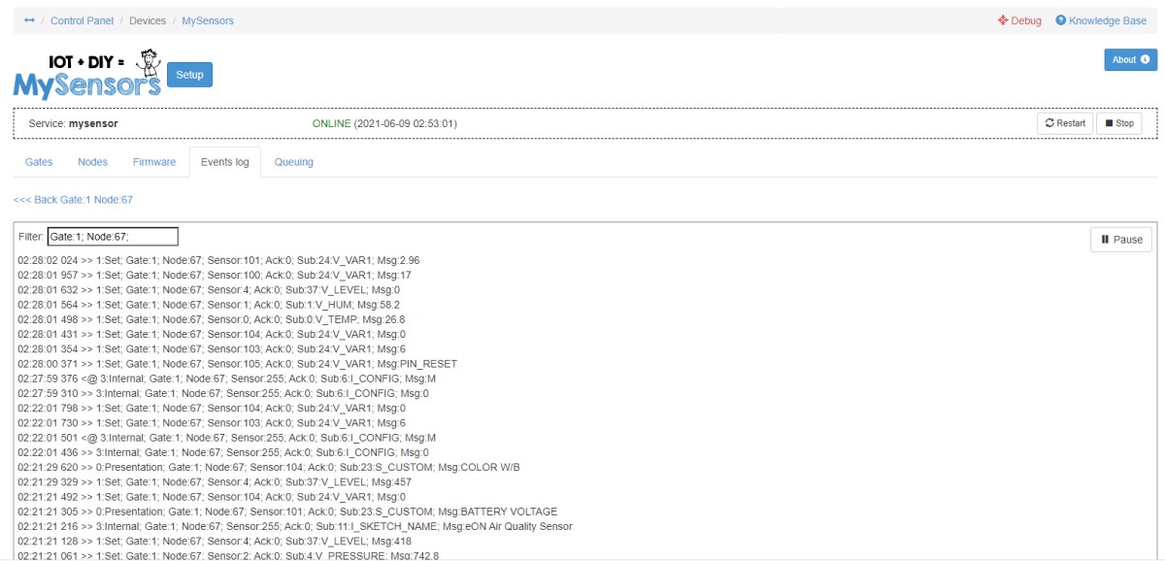Image resolution: width=1165 pixels, height=561 pixels.
Task: Select log line timestamped 02:22:01 501
Action: 226,438
